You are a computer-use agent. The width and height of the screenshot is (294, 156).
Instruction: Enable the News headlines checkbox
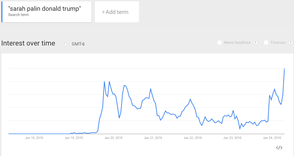click(219, 43)
